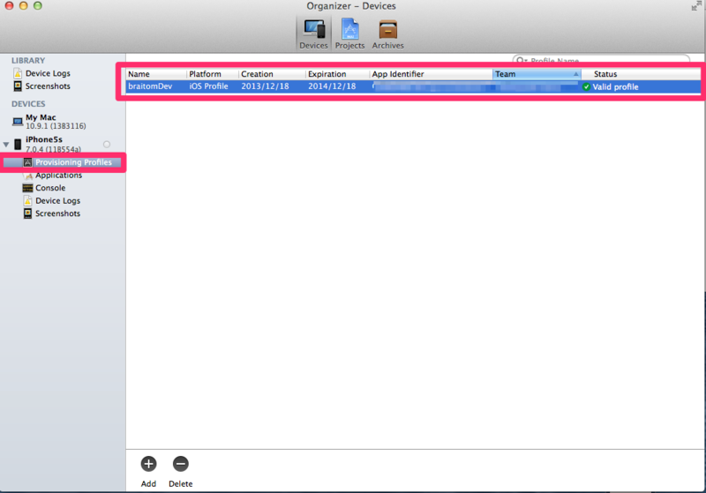The image size is (706, 493).
Task: Click the 2013/12/18 creation date
Action: pyautogui.click(x=265, y=86)
